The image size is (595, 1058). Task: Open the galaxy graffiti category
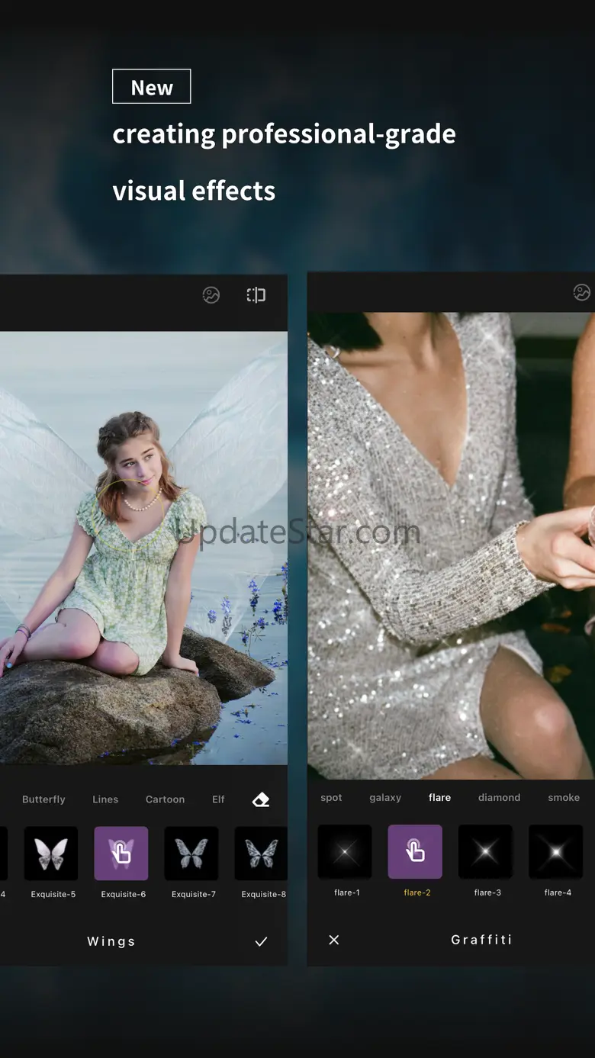(385, 797)
